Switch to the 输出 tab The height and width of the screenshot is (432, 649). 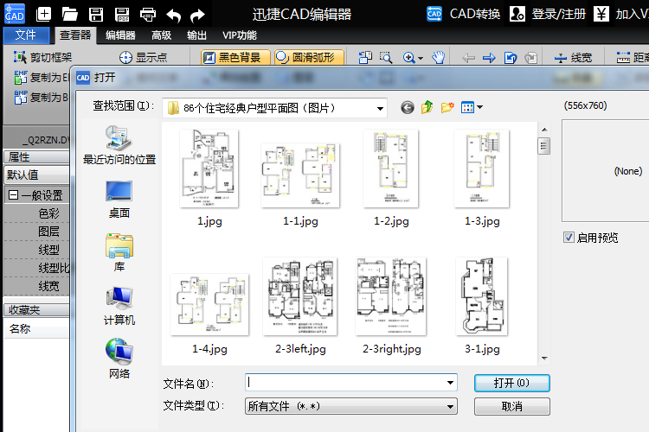pyautogui.click(x=196, y=35)
